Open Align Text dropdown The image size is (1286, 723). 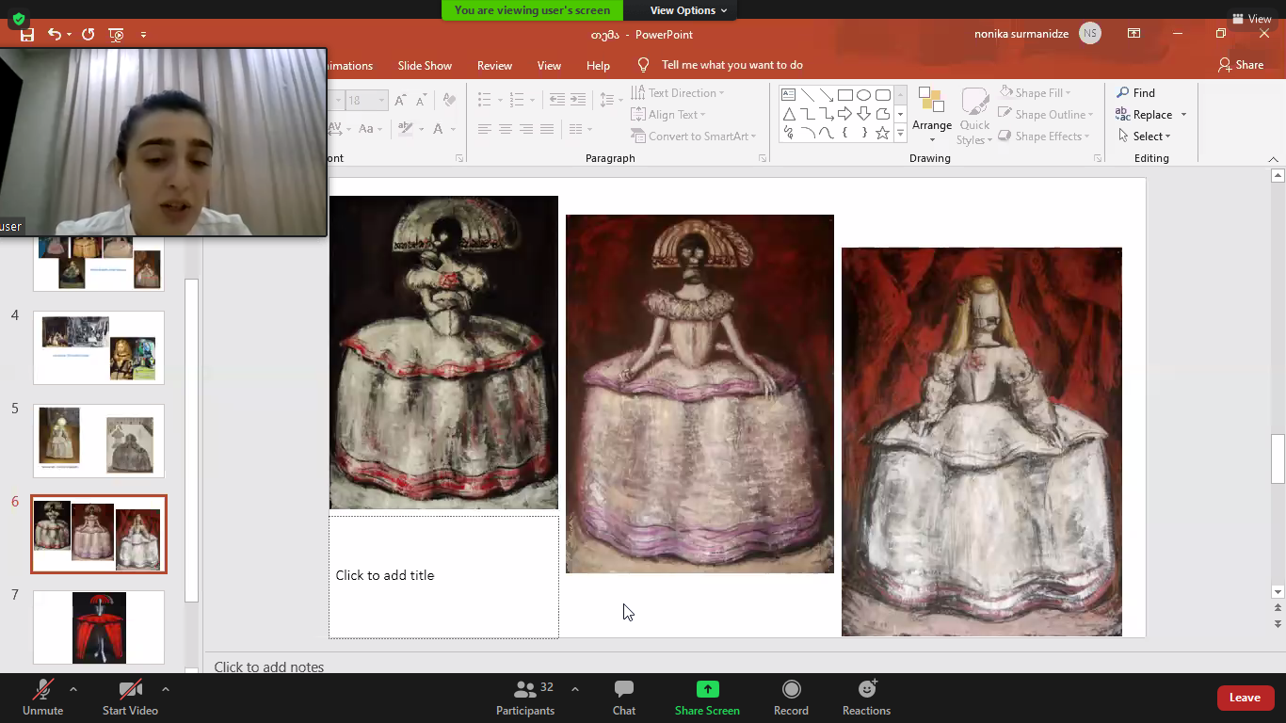coord(669,115)
